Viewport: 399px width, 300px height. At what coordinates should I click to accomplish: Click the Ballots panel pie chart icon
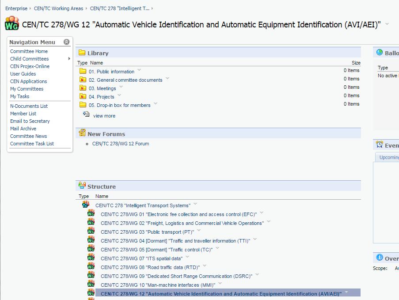point(380,52)
